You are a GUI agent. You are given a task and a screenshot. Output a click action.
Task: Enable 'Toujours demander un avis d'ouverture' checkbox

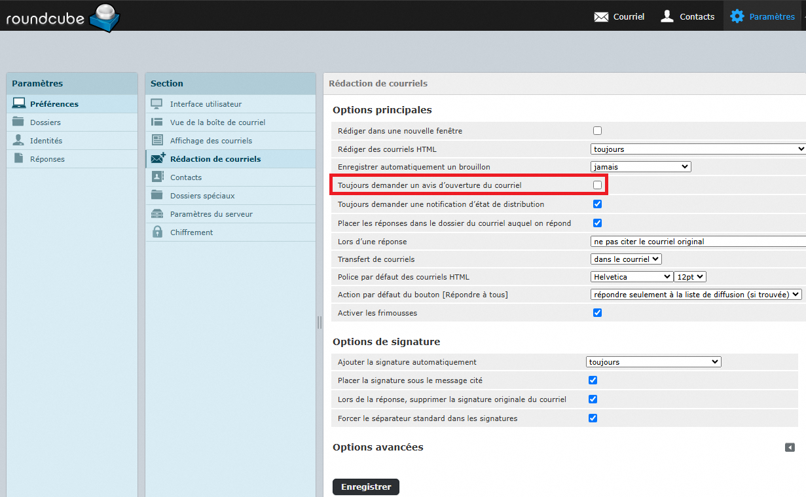pos(597,185)
